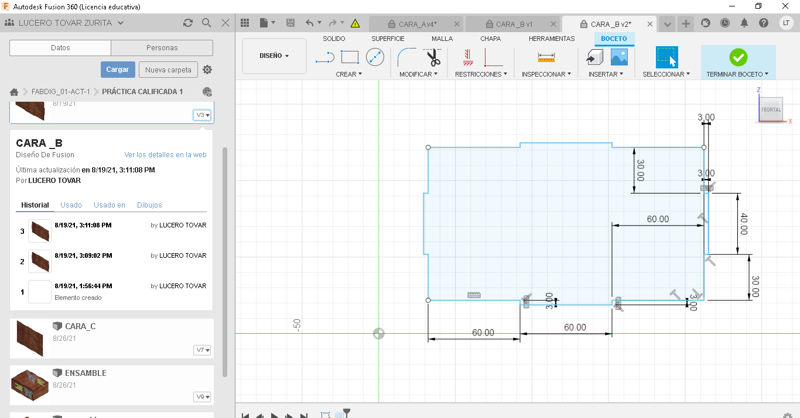Select the two-point Rectangle tool

pos(350,57)
